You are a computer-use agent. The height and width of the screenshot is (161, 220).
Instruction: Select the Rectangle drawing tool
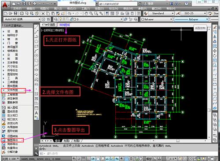tap(37, 46)
